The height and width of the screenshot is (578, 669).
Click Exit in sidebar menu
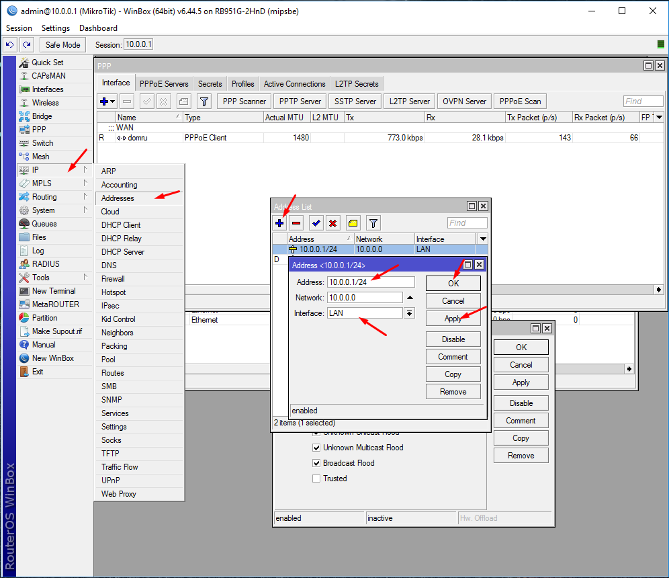38,372
